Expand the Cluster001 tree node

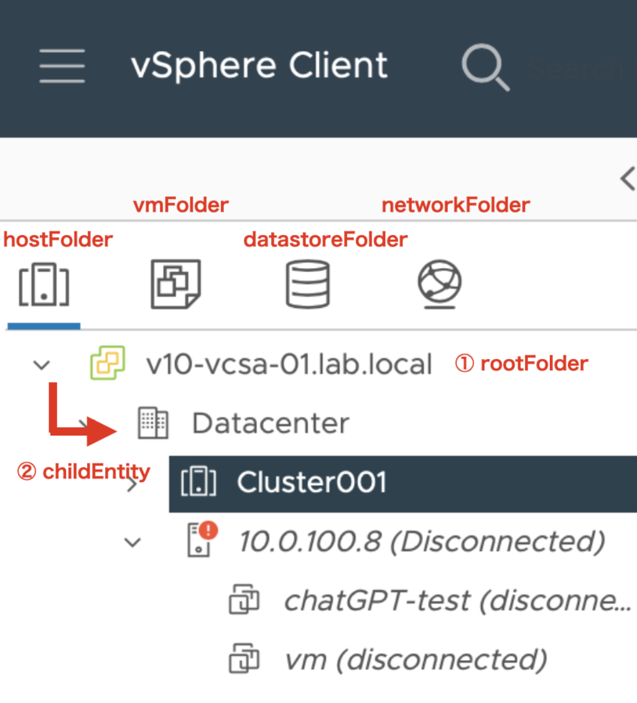pos(133,483)
